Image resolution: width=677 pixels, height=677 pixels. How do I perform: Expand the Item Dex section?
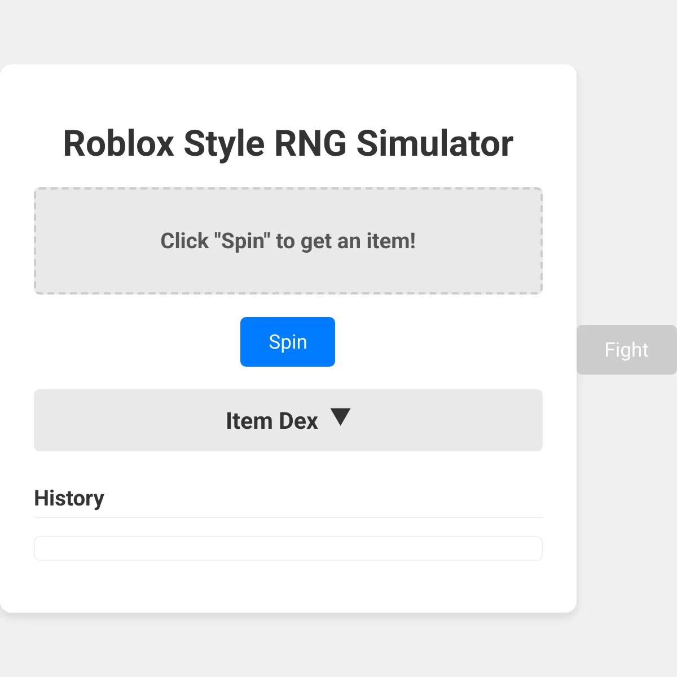[x=288, y=420]
